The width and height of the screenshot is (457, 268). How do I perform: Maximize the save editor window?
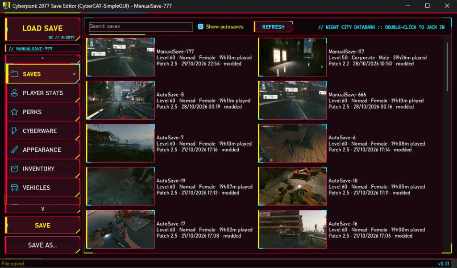(427, 5)
